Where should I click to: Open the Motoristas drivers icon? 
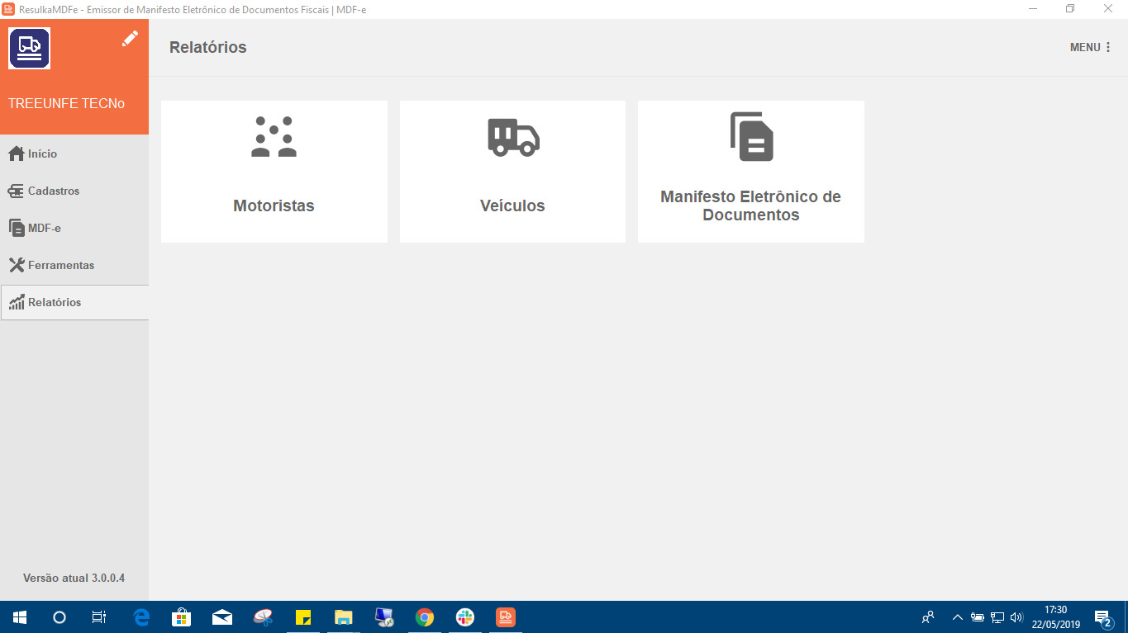[x=274, y=137]
